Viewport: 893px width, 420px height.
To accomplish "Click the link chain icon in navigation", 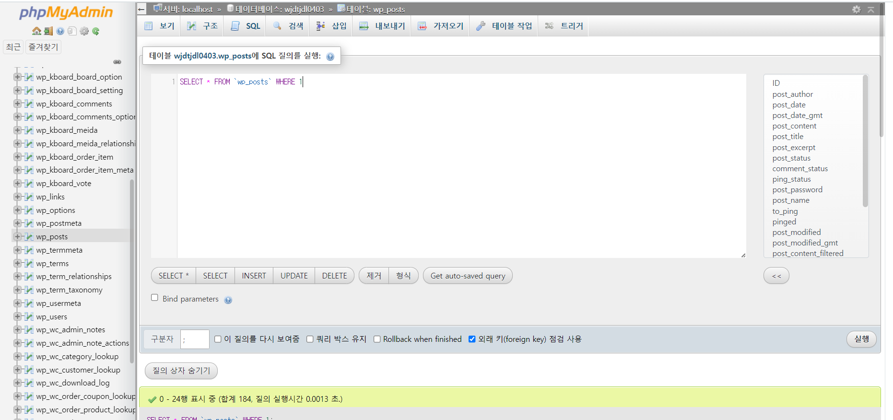I will point(117,62).
